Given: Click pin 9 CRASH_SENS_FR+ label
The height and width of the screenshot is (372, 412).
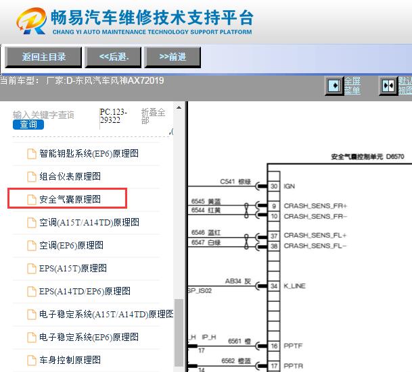Looking at the screenshot, I should tap(315, 206).
